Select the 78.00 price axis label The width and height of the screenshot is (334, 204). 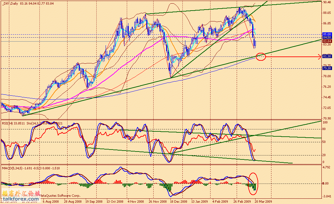point(327,76)
